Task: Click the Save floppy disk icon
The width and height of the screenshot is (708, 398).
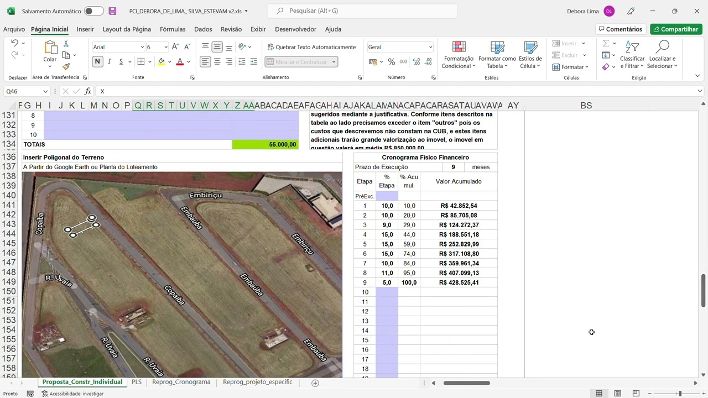Action: point(112,11)
